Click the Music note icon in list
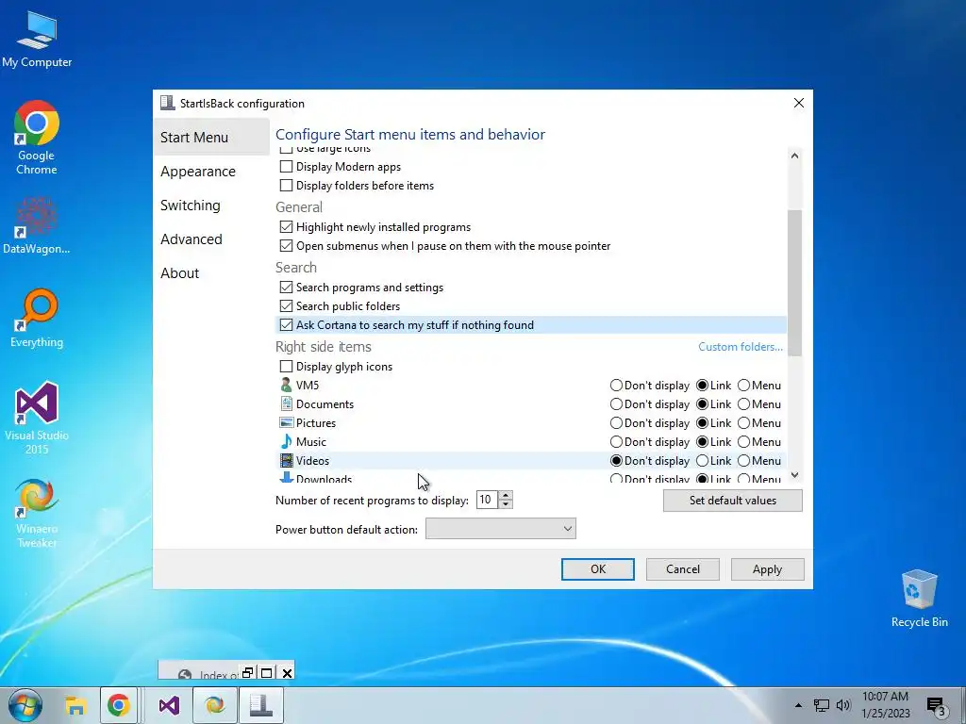 (286, 442)
